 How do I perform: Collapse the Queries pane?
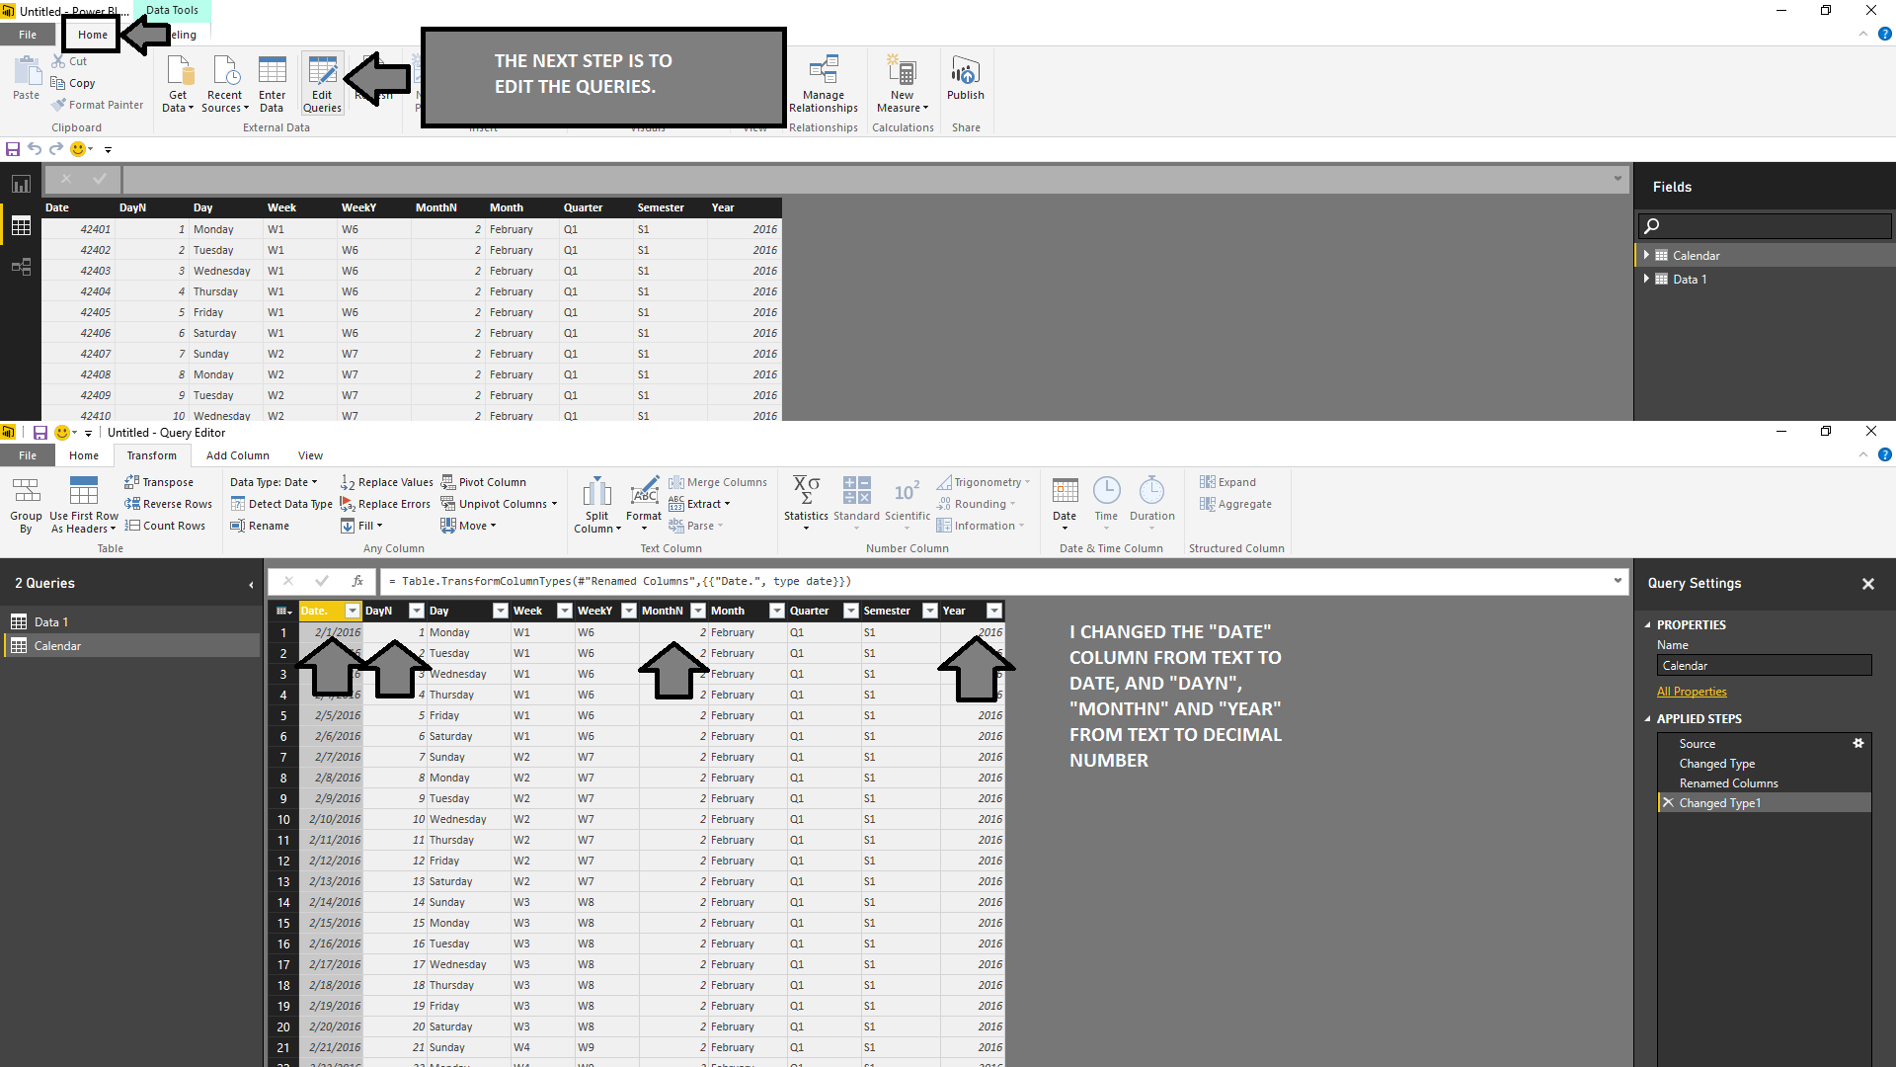click(x=251, y=585)
